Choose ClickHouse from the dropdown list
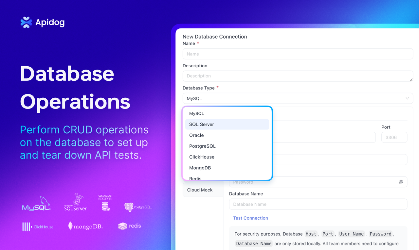Screen dimensions: 419x250 [227, 157]
